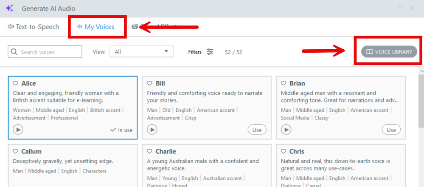
Task: Play the Brian voice preview
Action: tap(286, 130)
